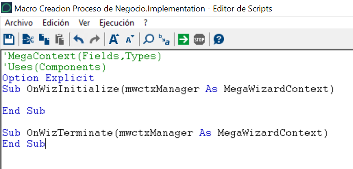This screenshot has height=169, width=353.
Task: Increase editor font size
Action: click(x=114, y=40)
